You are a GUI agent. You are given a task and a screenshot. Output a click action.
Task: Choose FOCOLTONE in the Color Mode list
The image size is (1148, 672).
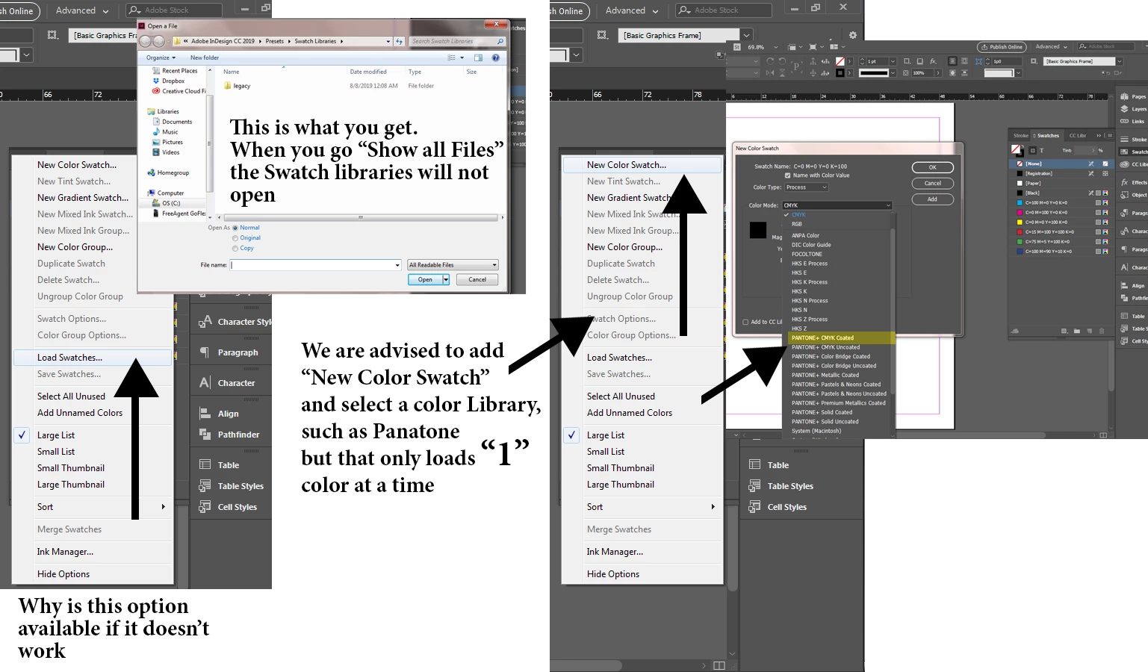point(807,254)
